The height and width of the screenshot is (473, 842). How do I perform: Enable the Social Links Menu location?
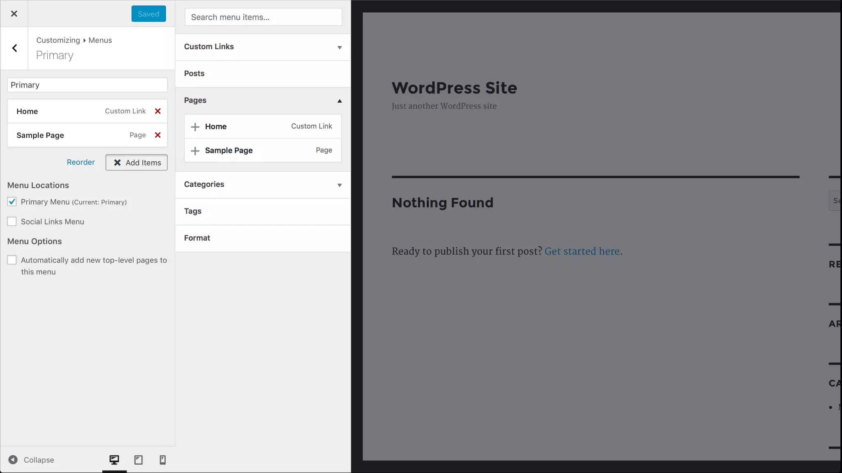click(x=12, y=222)
